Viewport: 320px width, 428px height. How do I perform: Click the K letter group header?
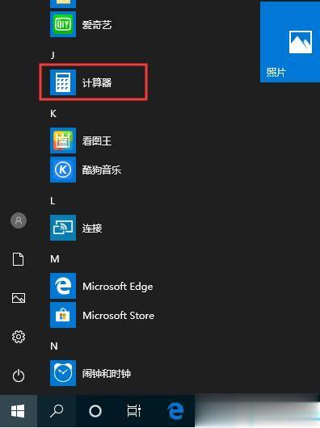point(53,114)
